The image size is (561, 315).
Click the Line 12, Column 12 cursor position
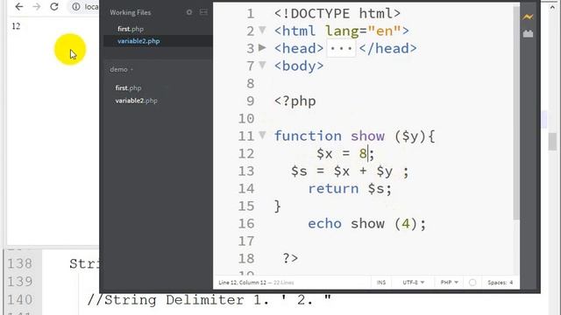(x=242, y=283)
